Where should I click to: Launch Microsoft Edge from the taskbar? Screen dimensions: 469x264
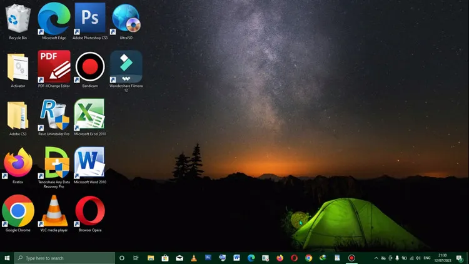(x=251, y=258)
